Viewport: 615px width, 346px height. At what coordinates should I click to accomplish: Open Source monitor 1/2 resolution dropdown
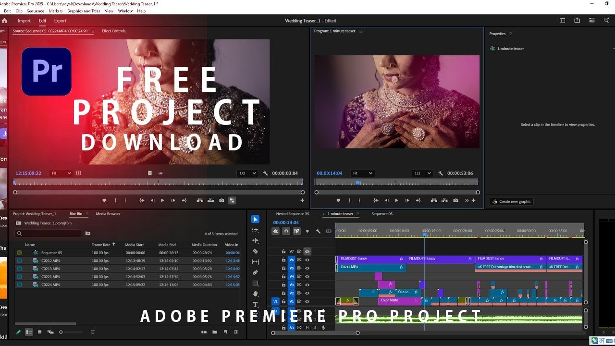click(247, 173)
